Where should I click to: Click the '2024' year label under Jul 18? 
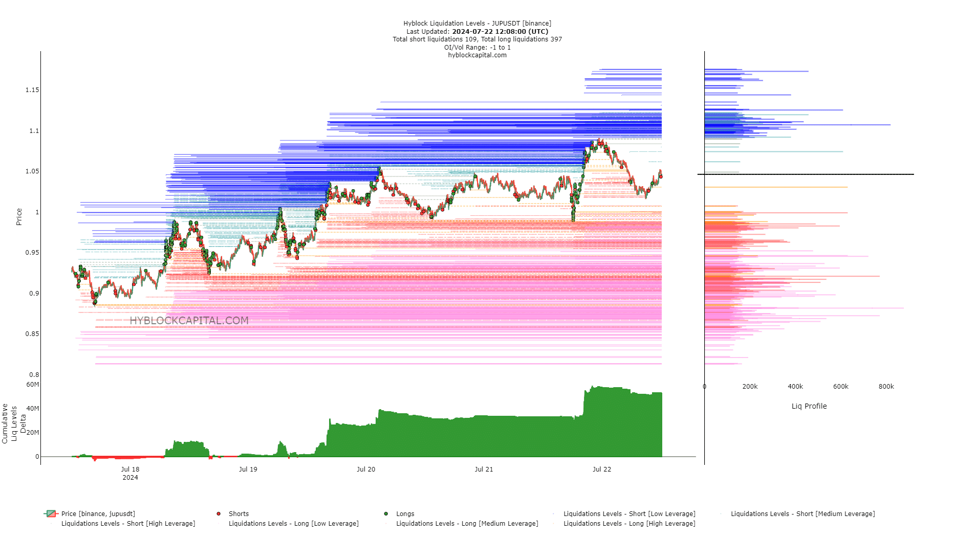coord(130,478)
